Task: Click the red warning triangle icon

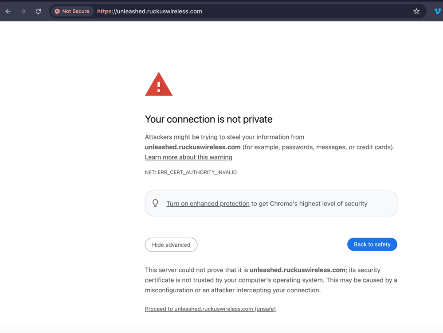Action: coord(159,85)
